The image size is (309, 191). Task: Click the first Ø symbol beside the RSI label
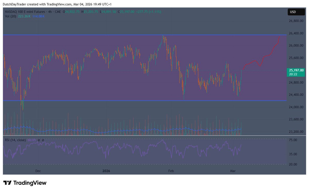39,140
